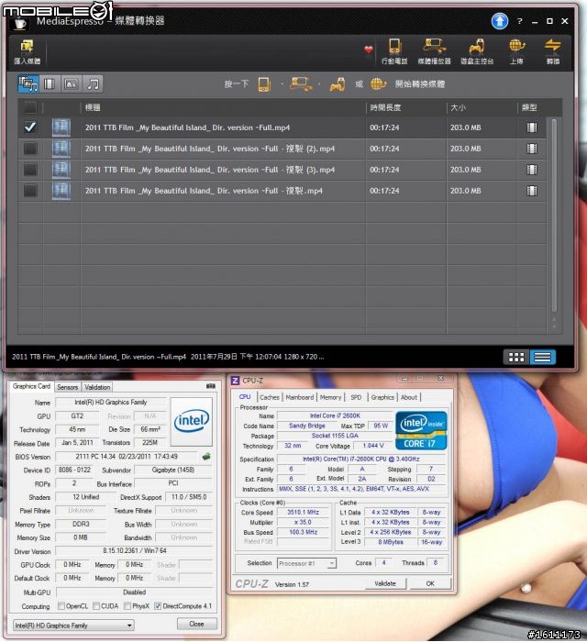Viewport: 587px width, 642px height.
Task: Switch to the SPD tab in CPU-Z
Action: tap(356, 397)
